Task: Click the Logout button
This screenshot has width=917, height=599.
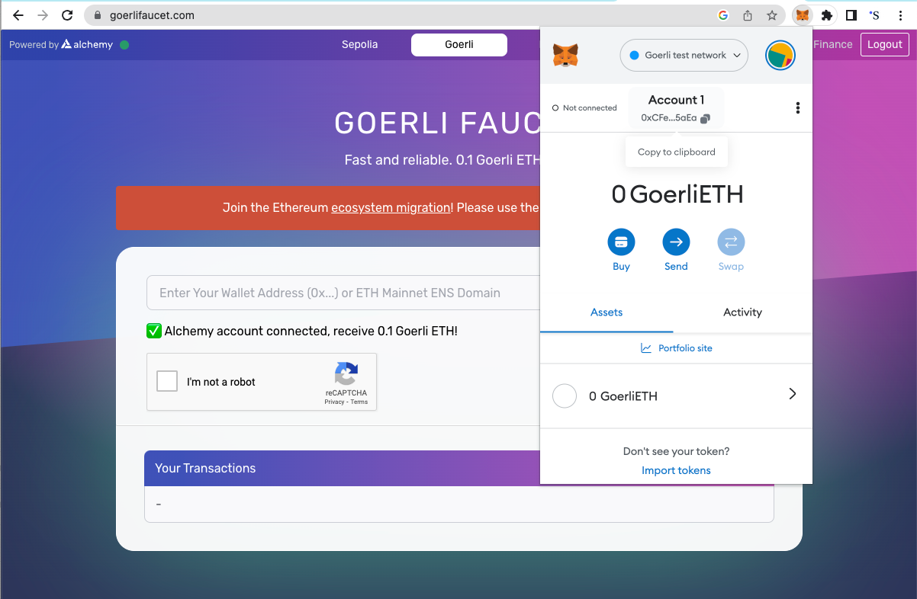Action: [885, 45]
